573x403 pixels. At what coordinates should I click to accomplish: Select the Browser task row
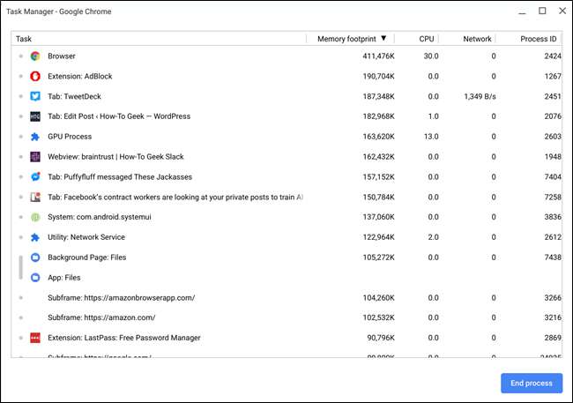(x=286, y=56)
